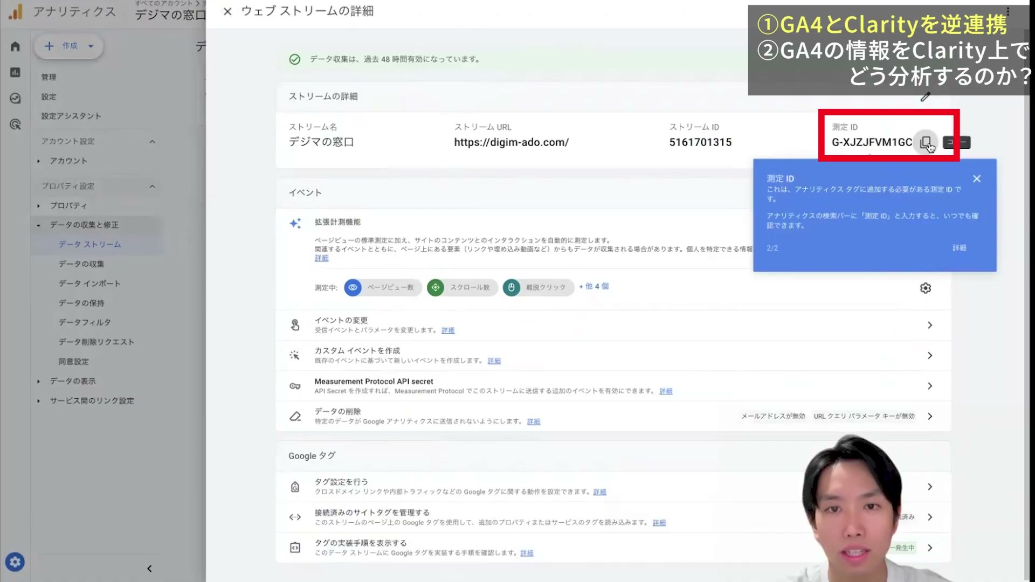Click eraser icon beside データの削除
1035x582 pixels.
tap(295, 417)
